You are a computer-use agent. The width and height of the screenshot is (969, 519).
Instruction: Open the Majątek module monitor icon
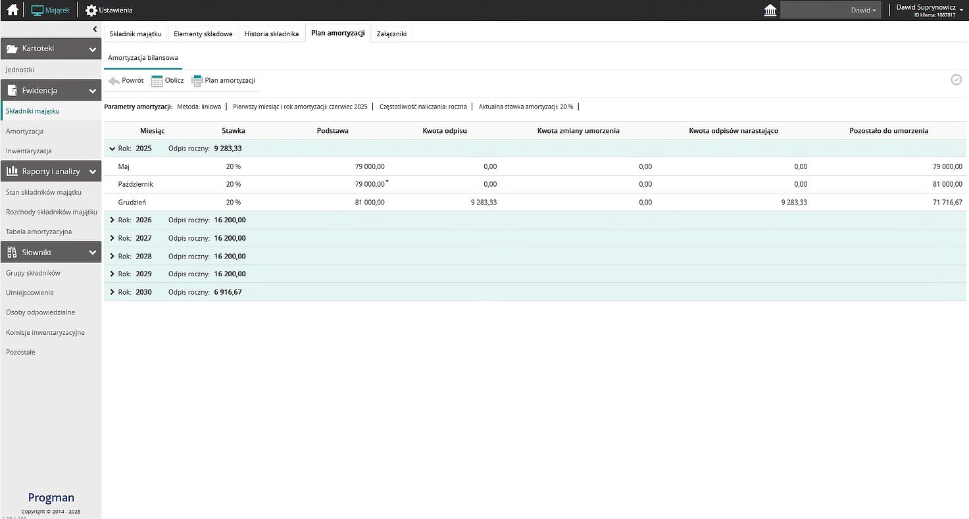[x=37, y=11]
